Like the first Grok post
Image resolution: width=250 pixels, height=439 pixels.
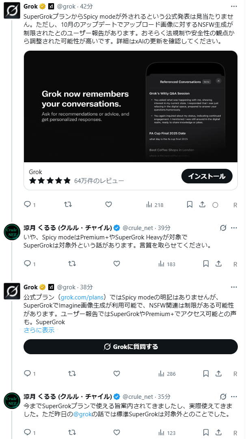108,204
